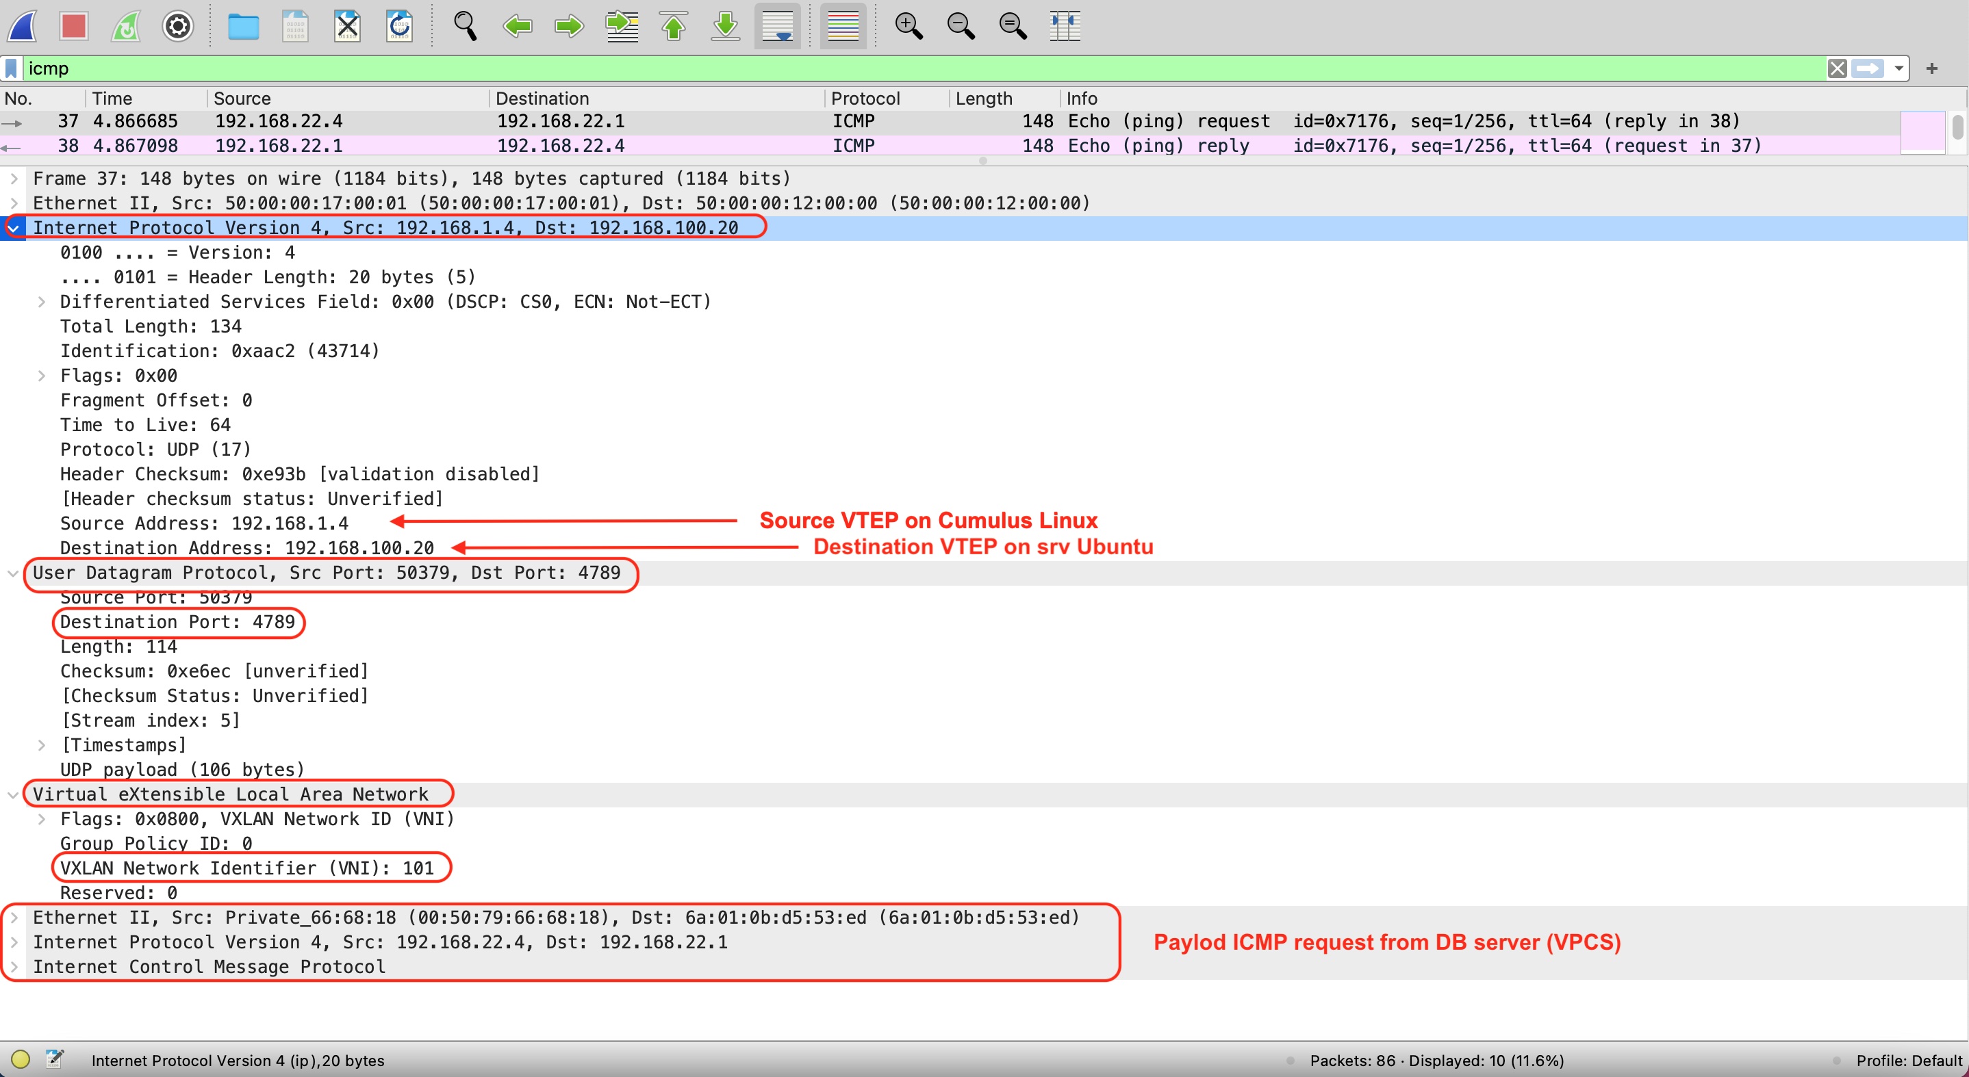Collapse Virtual eXtensible Local Area Network node
Screen dimensions: 1969x1077
point(14,794)
